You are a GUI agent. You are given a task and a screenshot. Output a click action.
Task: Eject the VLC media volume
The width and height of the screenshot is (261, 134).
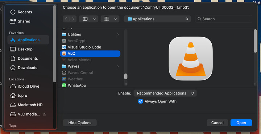[44, 114]
